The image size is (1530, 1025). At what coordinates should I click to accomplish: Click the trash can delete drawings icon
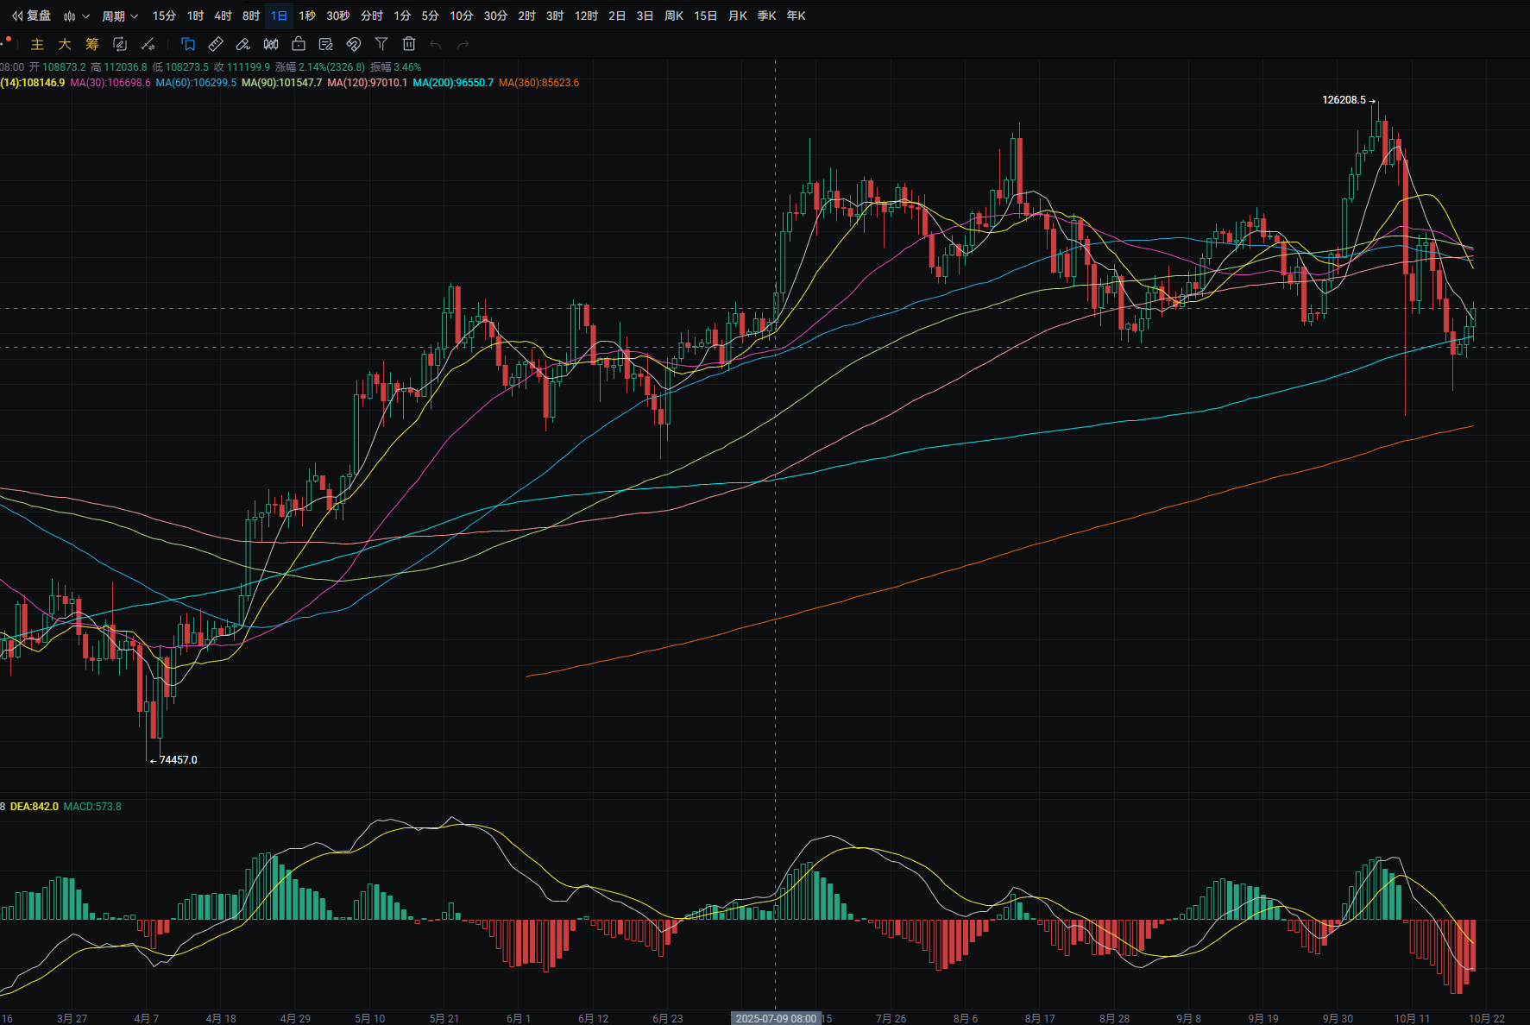[409, 44]
